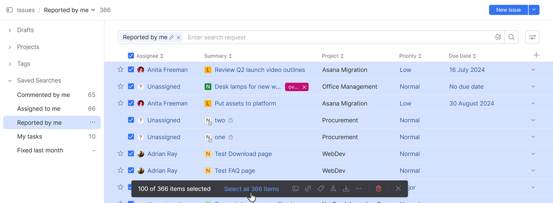Open the Assigned to me saved search

(x=39, y=109)
